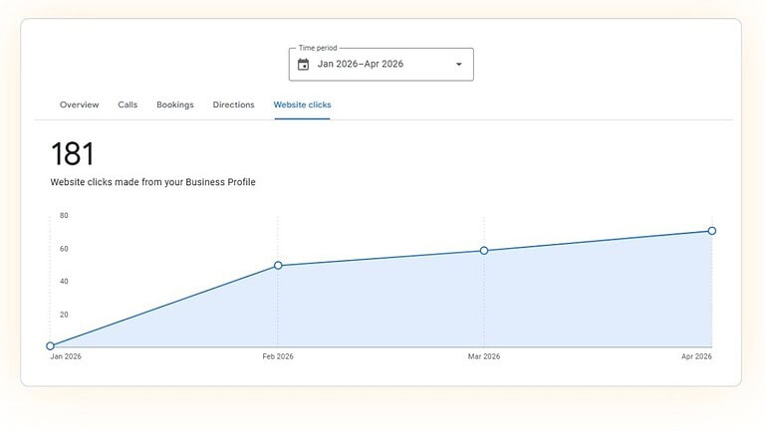Viewport: 765px width, 430px height.
Task: Click the Apr 2026 axis label
Action: point(696,356)
